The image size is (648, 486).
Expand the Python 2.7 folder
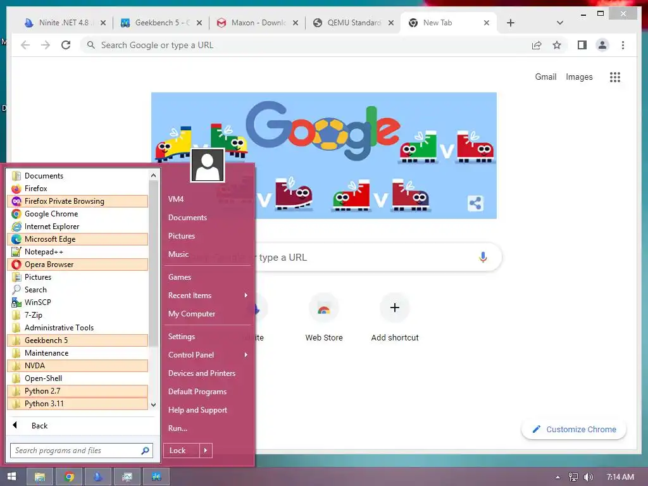(x=77, y=391)
